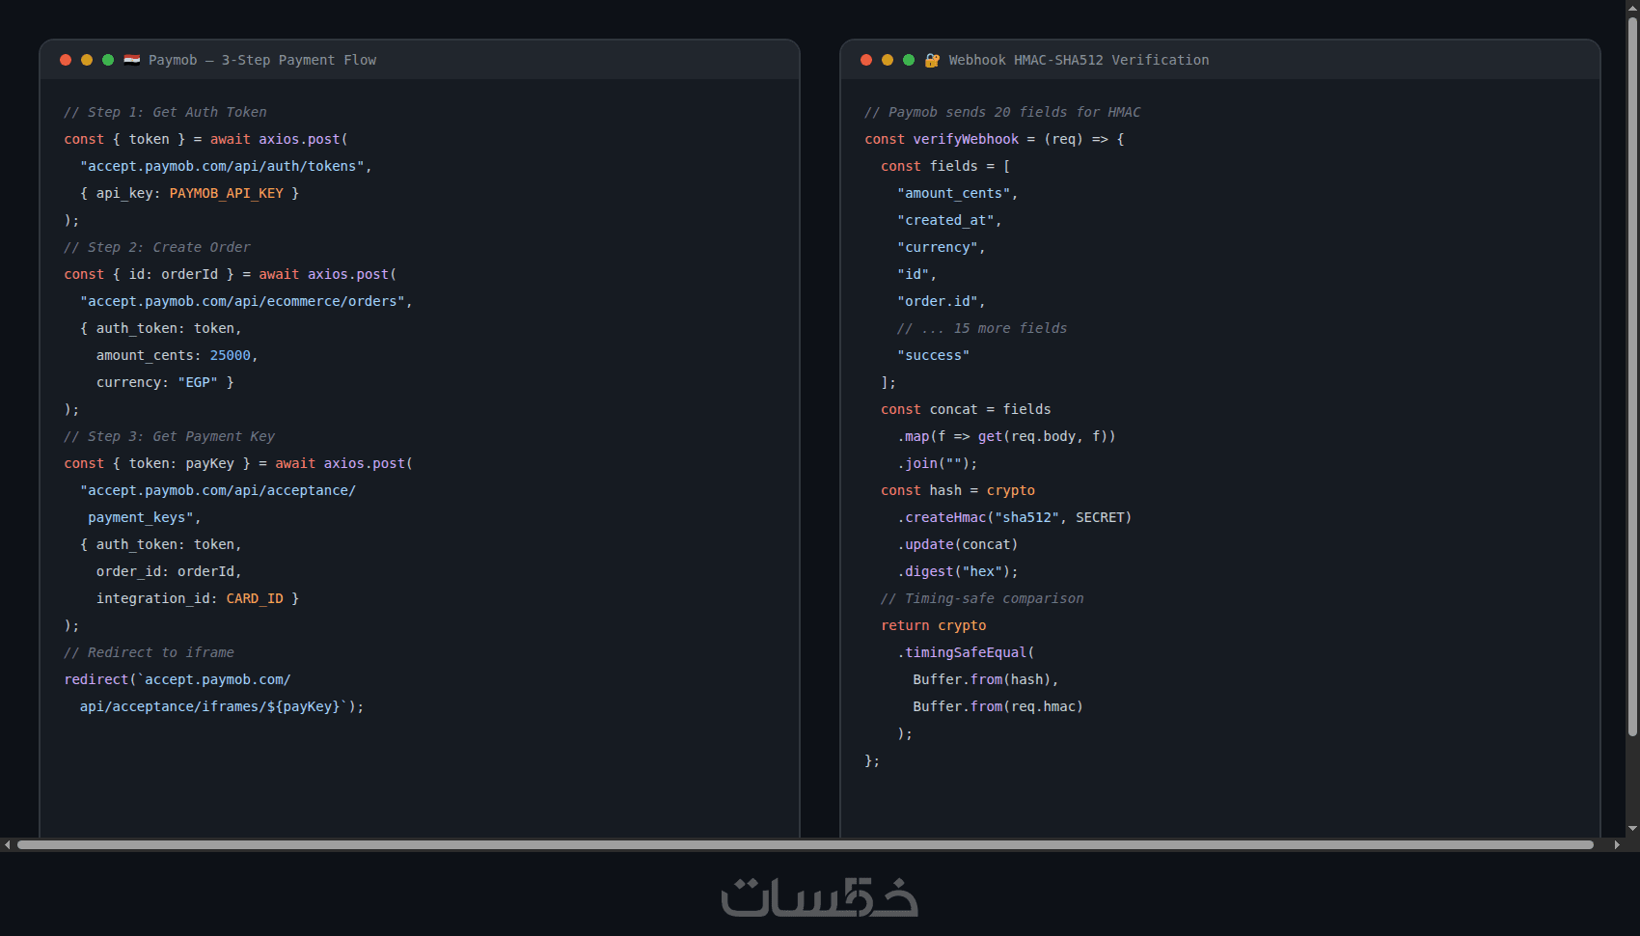Click the comment "// Step 2: Create Order"
This screenshot has height=936, width=1640.
click(157, 247)
